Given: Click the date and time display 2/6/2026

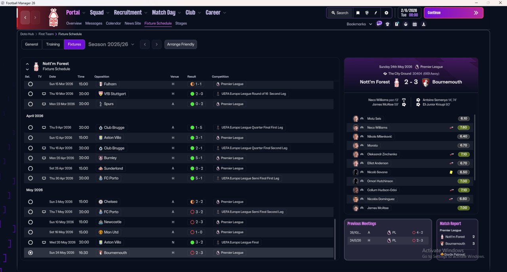Looking at the screenshot, I should pyautogui.click(x=409, y=13).
